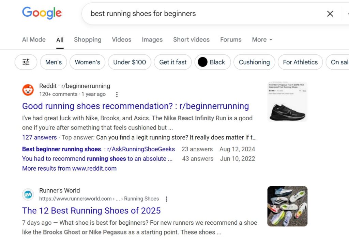The width and height of the screenshot is (349, 241).
Task: Apply the Men's filter chip
Action: [54, 62]
